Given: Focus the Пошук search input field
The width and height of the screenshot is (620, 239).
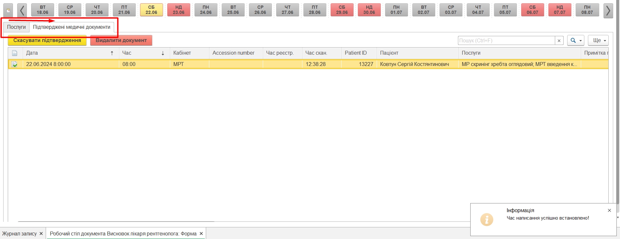Looking at the screenshot, I should (x=506, y=41).
